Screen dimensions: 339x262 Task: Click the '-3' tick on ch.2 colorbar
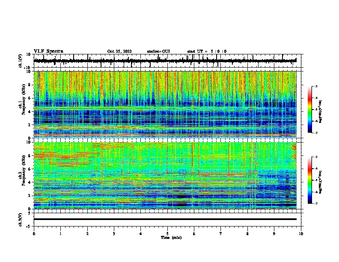pos(315,157)
